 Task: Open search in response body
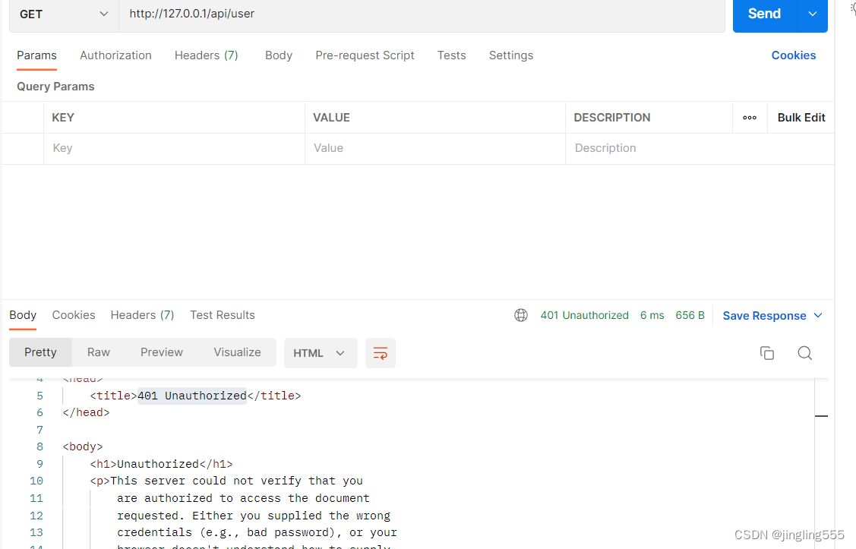(x=805, y=352)
